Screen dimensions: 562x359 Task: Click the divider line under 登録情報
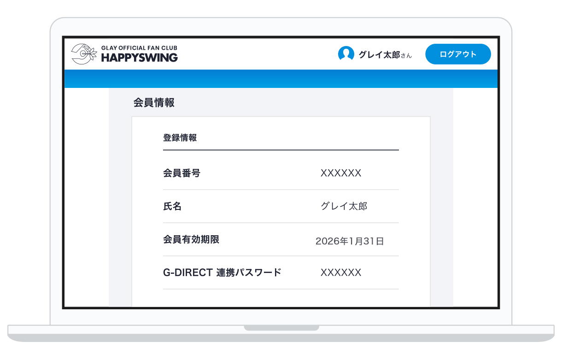pos(281,150)
